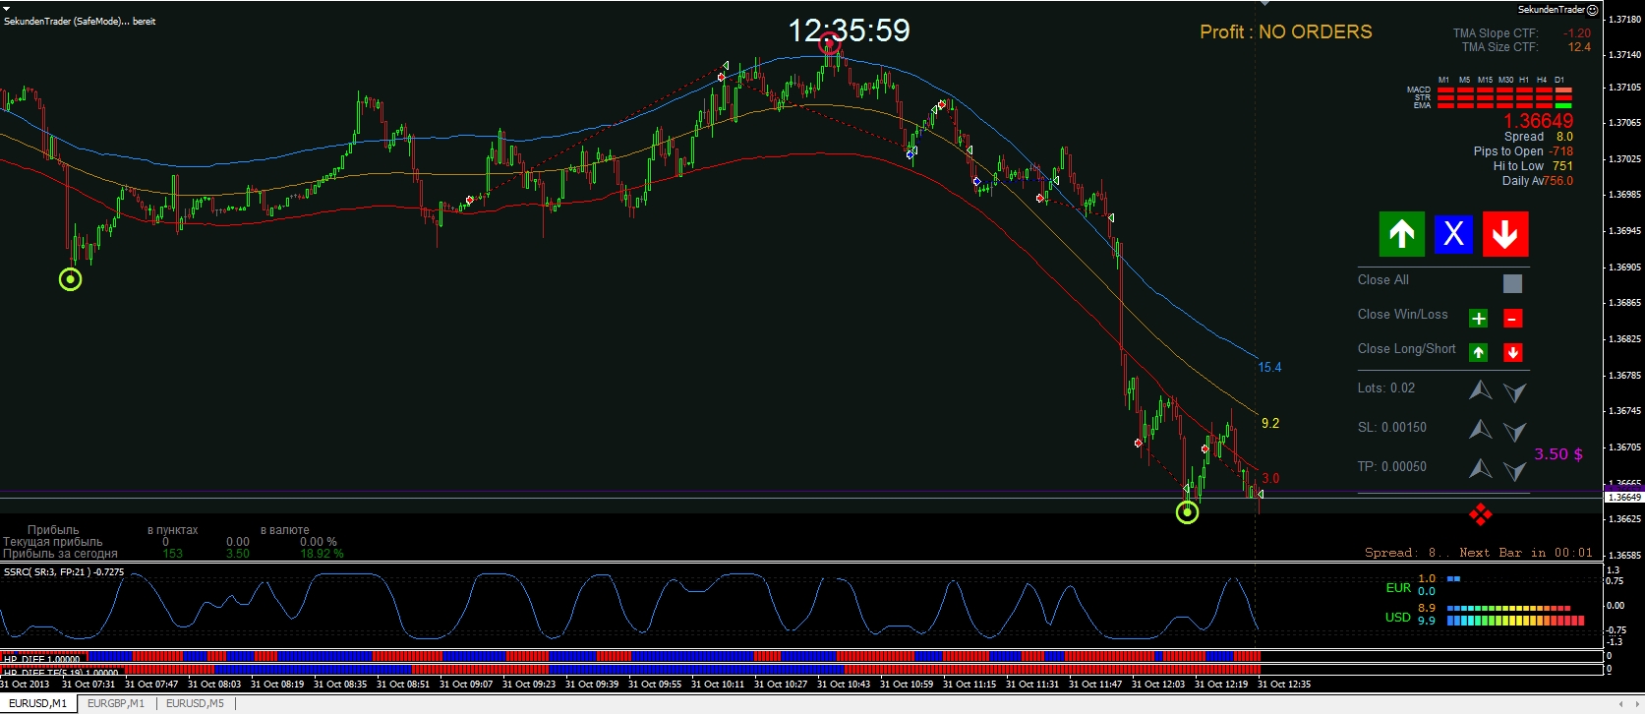This screenshot has height=715, width=1645.
Task: Click the Close All label
Action: click(1383, 280)
